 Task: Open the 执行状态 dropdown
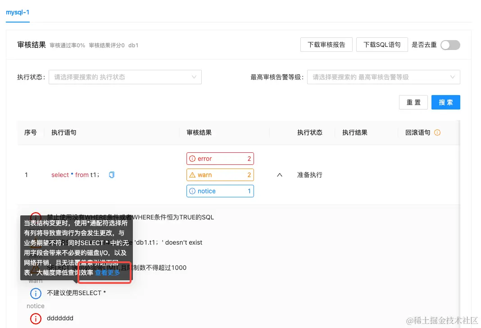pos(125,77)
